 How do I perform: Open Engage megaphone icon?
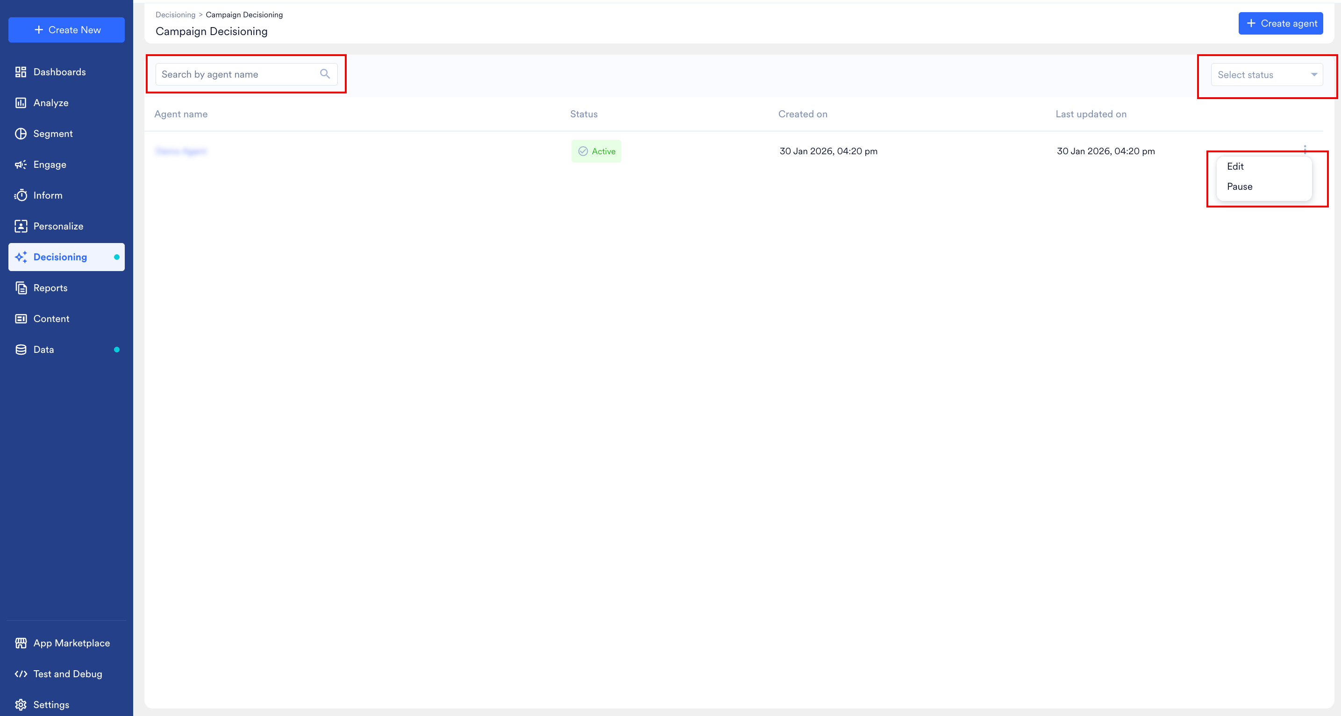pos(21,165)
